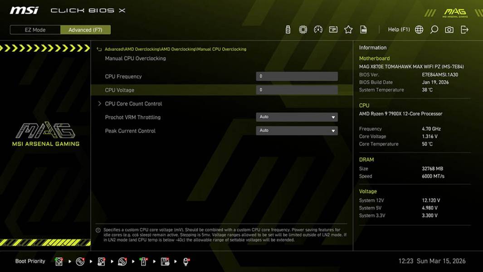This screenshot has height=272, width=483.
Task: Open Favorites via the star icon
Action: pos(348,29)
